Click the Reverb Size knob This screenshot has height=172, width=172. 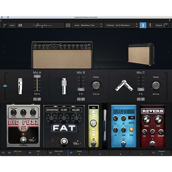click(147, 120)
